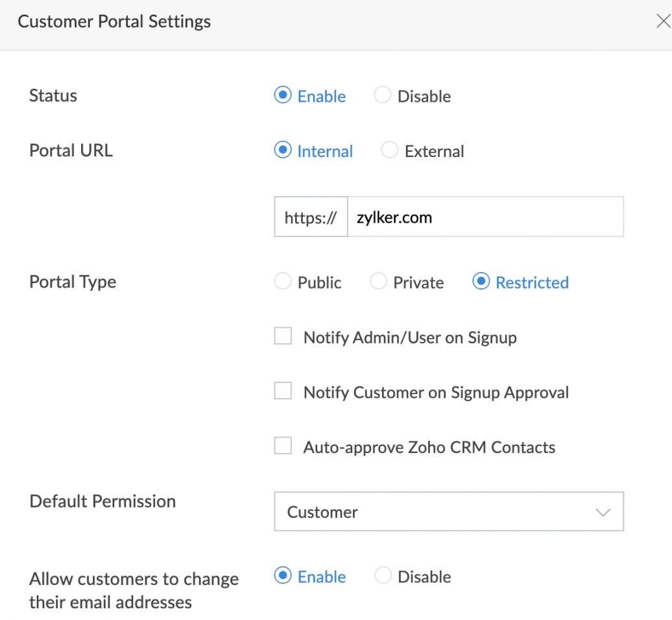
Task: Disable email address changes for customers
Action: 383,577
